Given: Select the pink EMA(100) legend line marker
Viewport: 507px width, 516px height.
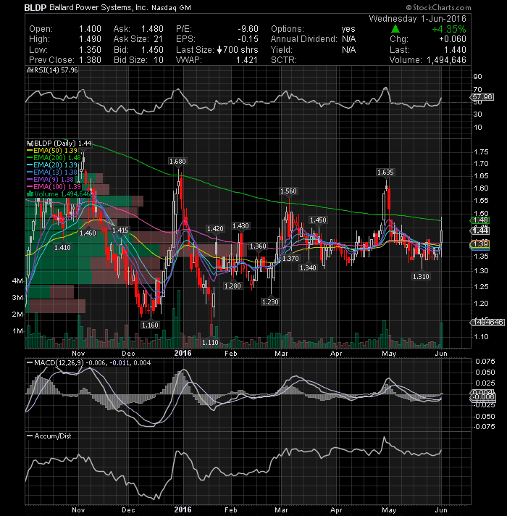Looking at the screenshot, I should [30, 187].
